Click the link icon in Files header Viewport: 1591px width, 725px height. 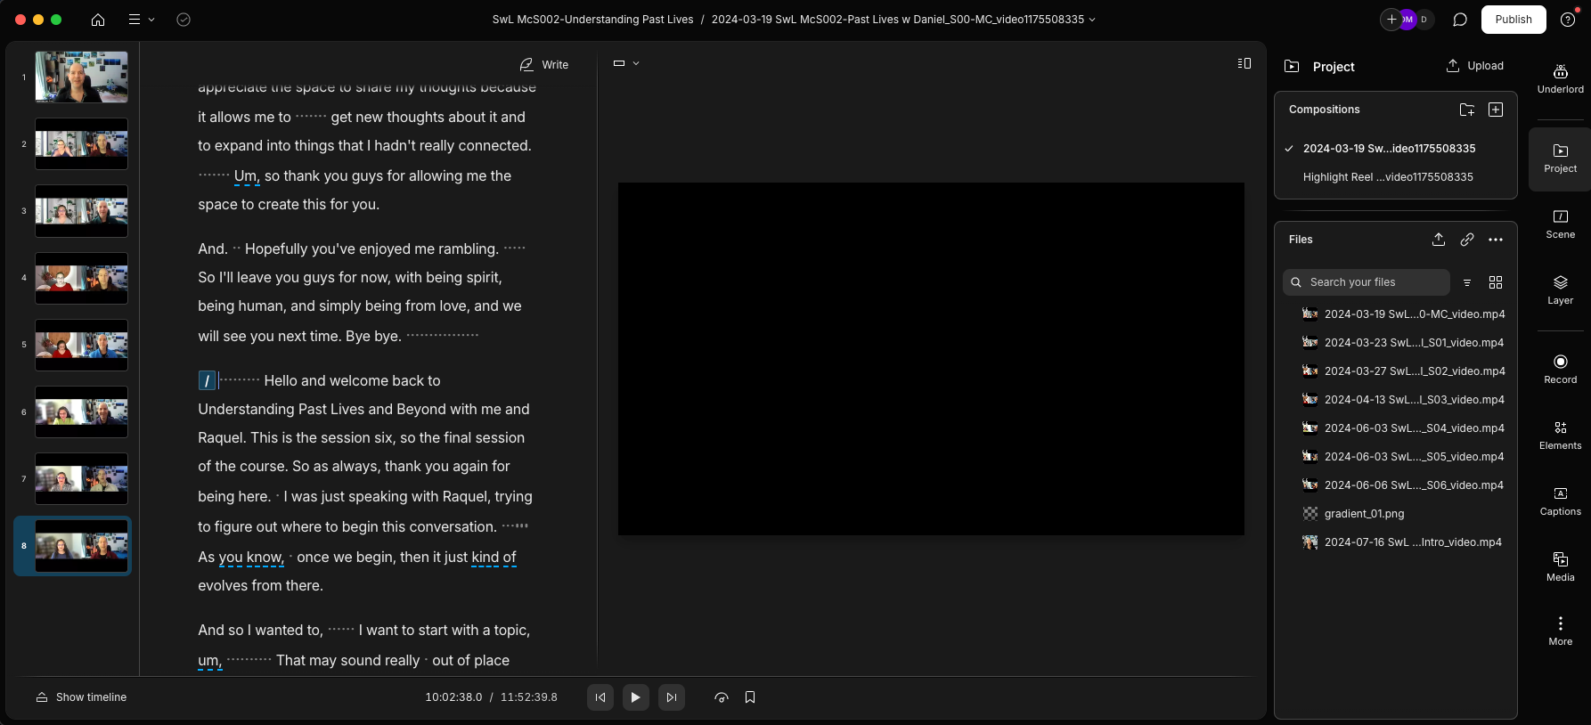[x=1467, y=240]
